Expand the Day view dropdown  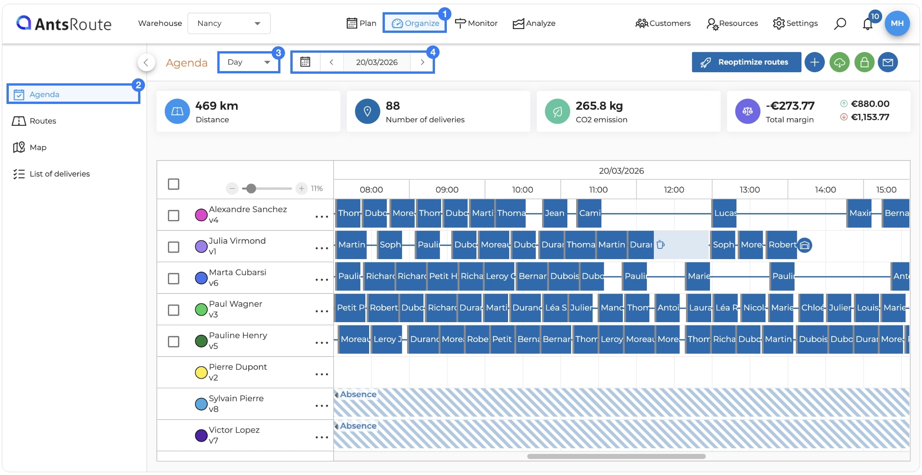(249, 62)
